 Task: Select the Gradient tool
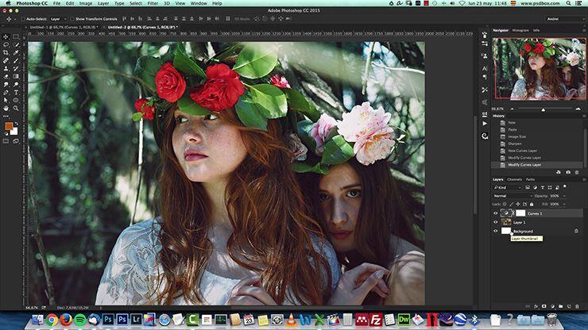coord(16,76)
